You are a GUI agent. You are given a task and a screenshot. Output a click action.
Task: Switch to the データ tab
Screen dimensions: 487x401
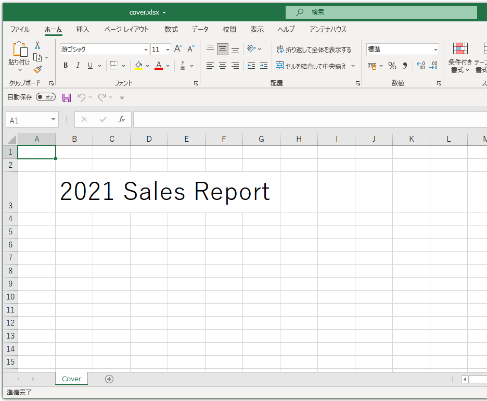[200, 30]
